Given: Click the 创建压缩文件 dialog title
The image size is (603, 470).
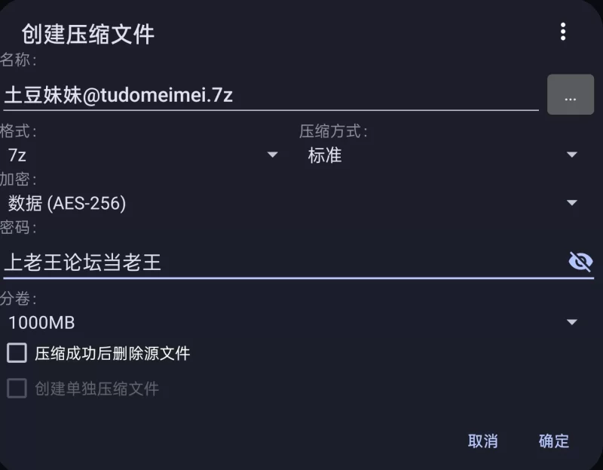Looking at the screenshot, I should [x=88, y=34].
